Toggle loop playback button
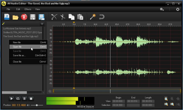This screenshot has height=110, width=183. click(18, 99)
